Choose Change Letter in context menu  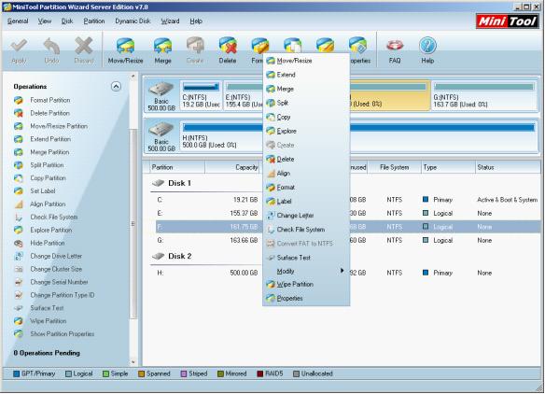coord(295,216)
